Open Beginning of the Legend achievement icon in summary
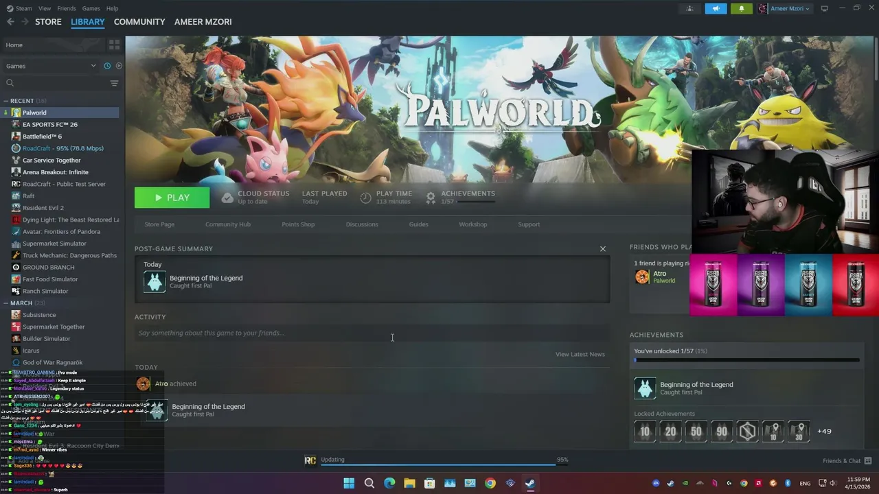 pyautogui.click(x=155, y=281)
